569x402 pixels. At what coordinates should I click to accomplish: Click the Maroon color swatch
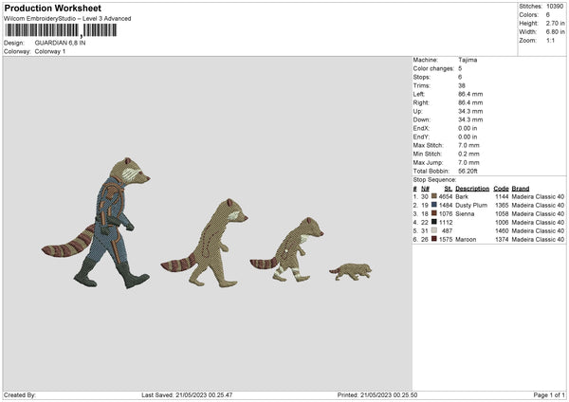coord(434,239)
